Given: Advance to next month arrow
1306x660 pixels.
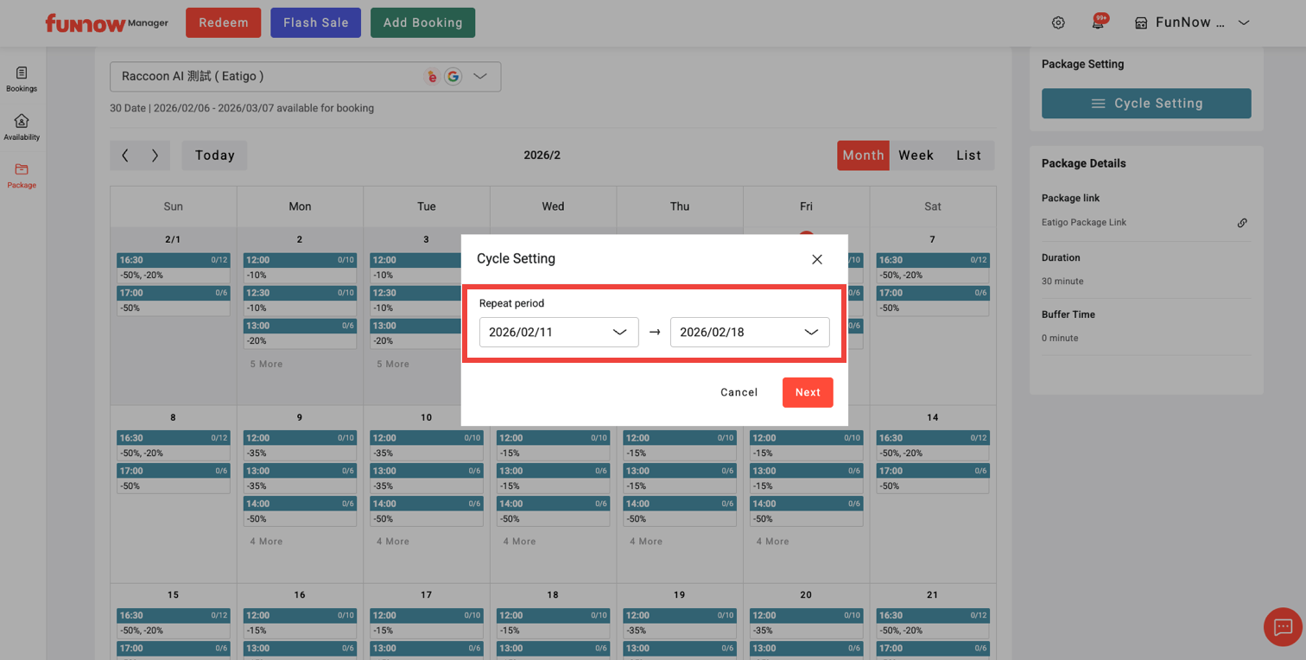Looking at the screenshot, I should tap(155, 155).
